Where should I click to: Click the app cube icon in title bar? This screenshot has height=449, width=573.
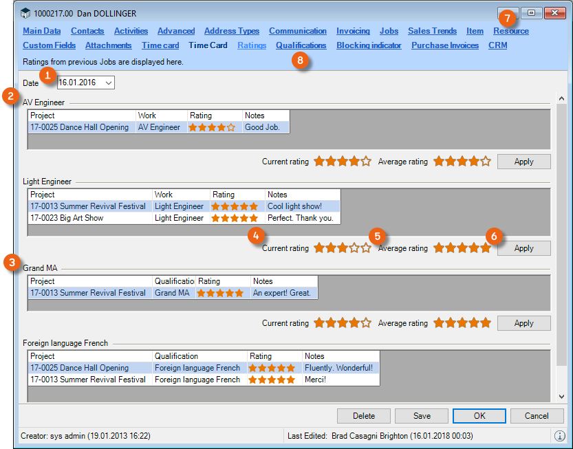coord(25,13)
